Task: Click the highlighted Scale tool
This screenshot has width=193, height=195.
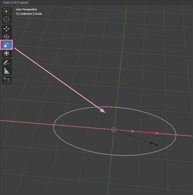Action: point(6,45)
